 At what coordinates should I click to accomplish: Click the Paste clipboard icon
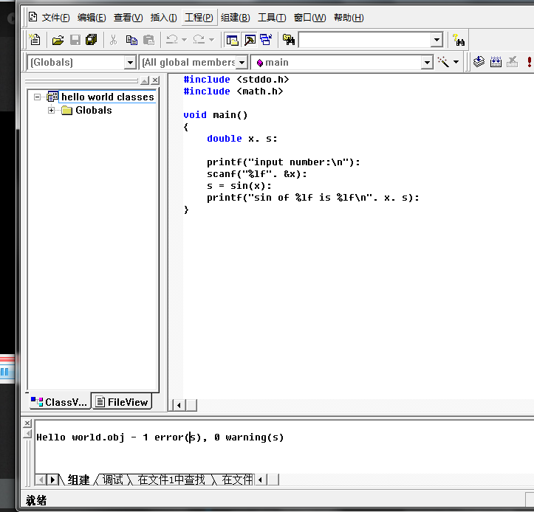pyautogui.click(x=148, y=40)
